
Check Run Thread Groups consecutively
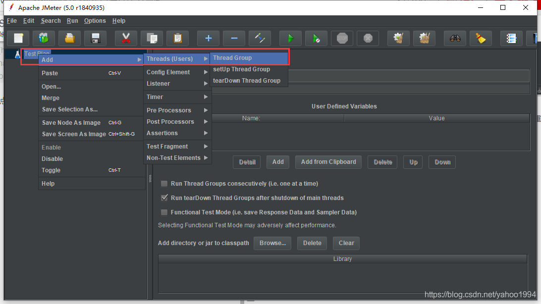tap(164, 184)
